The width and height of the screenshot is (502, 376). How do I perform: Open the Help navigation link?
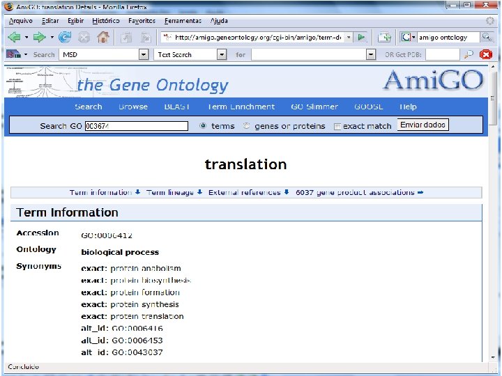point(408,107)
